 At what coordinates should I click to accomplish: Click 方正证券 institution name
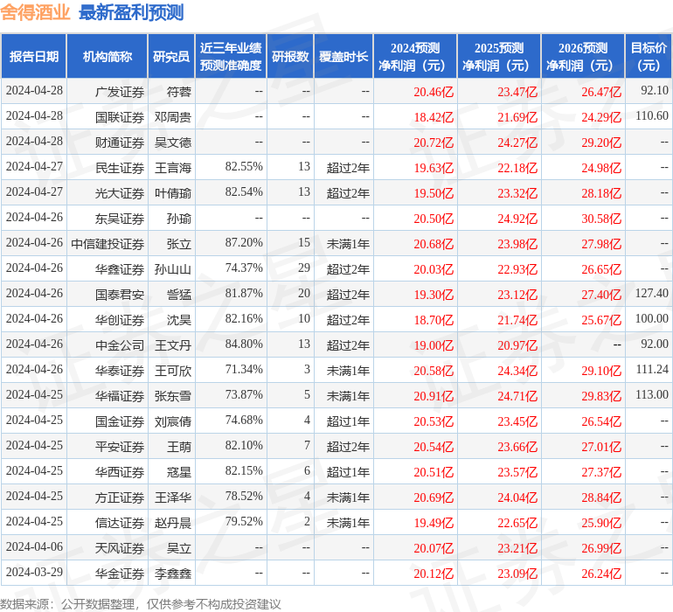120,497
